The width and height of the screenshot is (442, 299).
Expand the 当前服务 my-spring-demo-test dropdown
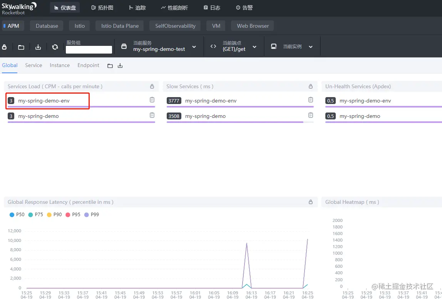point(194,47)
